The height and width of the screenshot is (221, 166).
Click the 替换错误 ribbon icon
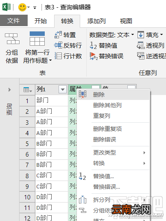(x=94, y=56)
